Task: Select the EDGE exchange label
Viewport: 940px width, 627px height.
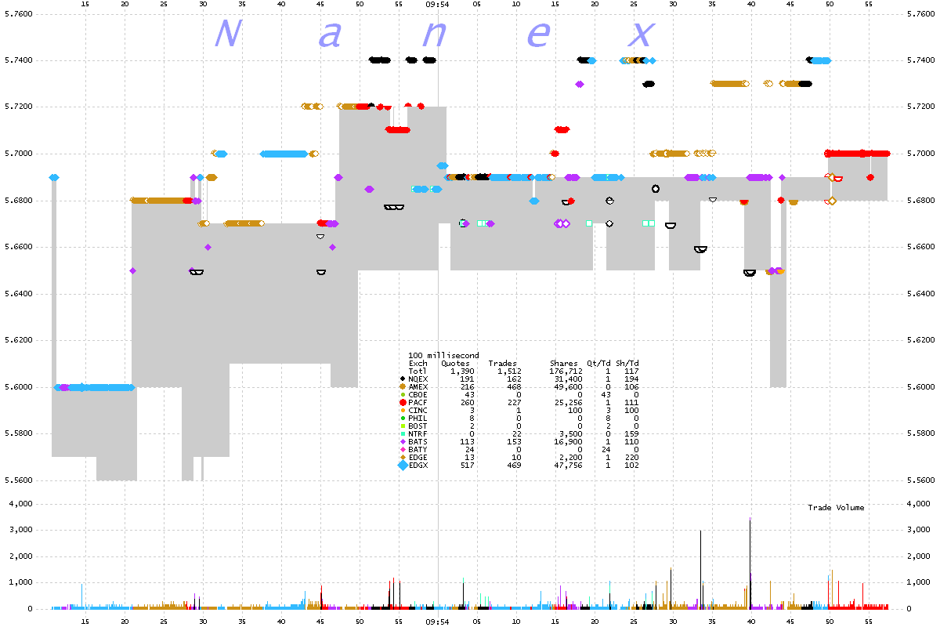Action: pyautogui.click(x=418, y=457)
